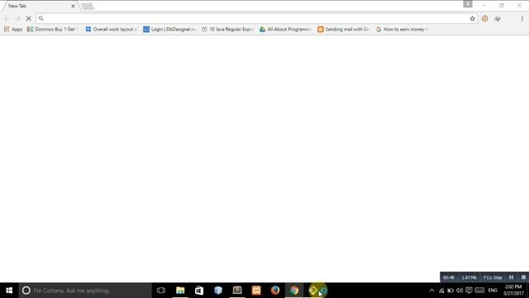The image size is (529, 298).
Task: Open the Apps bookmarks shortcut
Action: click(13, 30)
